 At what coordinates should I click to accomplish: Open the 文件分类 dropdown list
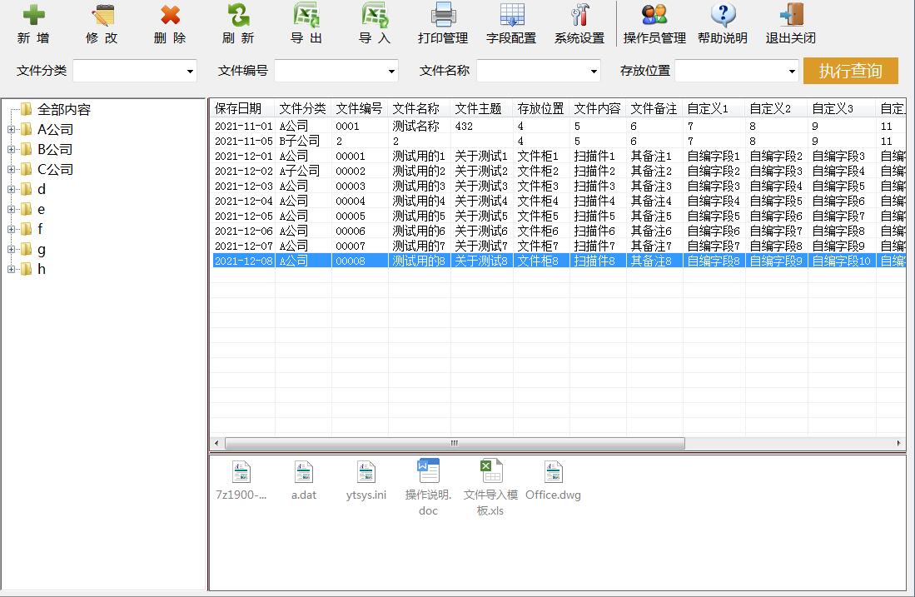tap(190, 72)
